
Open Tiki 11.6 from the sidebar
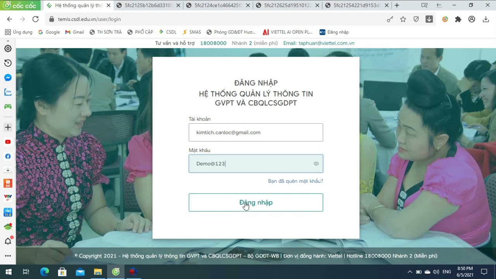pos(8,212)
